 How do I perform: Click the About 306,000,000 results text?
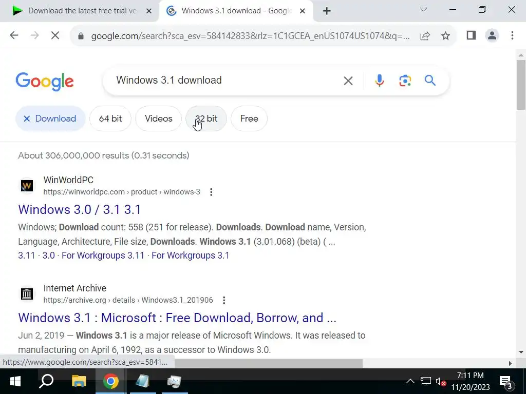[104, 155]
